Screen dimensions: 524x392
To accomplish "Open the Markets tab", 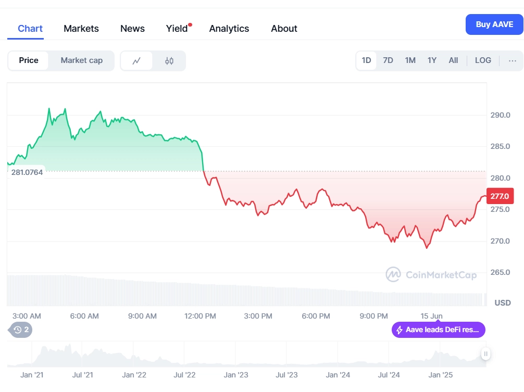I will pos(81,29).
